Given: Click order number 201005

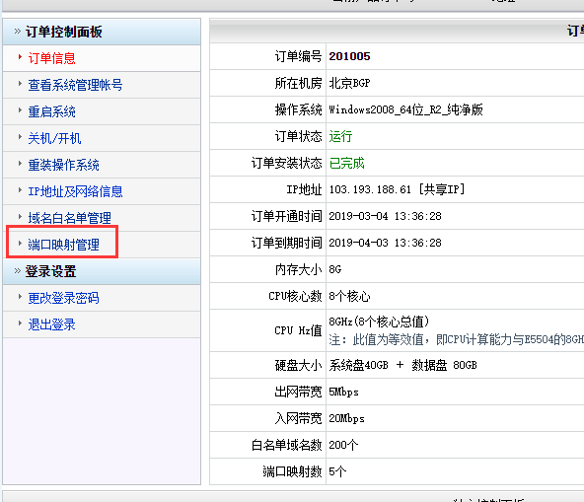Looking at the screenshot, I should [x=349, y=56].
